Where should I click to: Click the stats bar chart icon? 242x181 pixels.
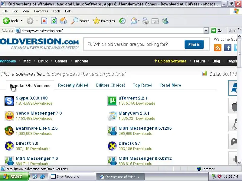pos(204,73)
